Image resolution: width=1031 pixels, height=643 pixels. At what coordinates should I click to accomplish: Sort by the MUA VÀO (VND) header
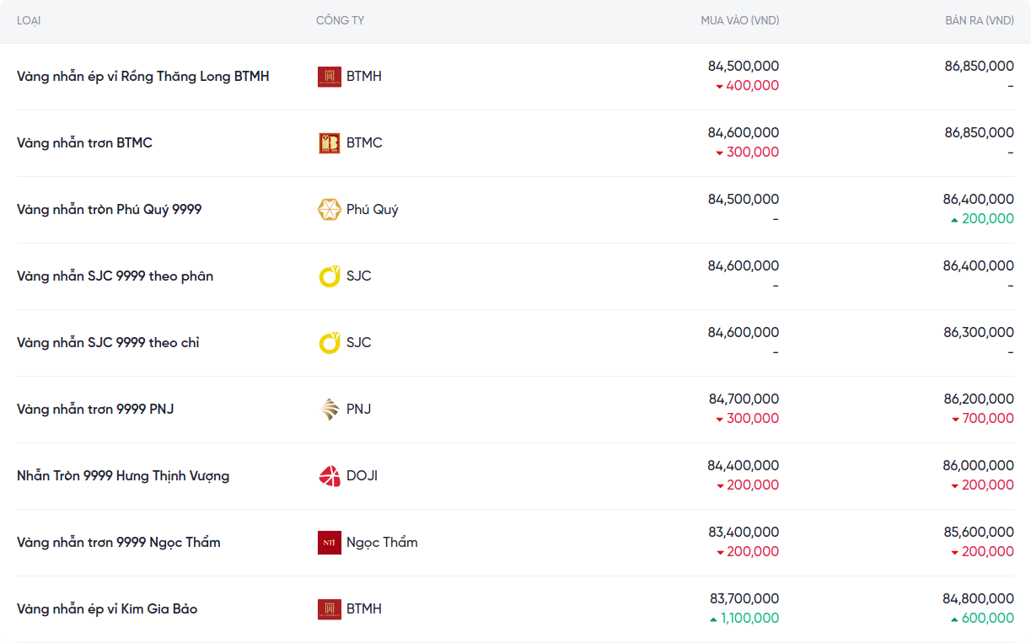coord(739,20)
